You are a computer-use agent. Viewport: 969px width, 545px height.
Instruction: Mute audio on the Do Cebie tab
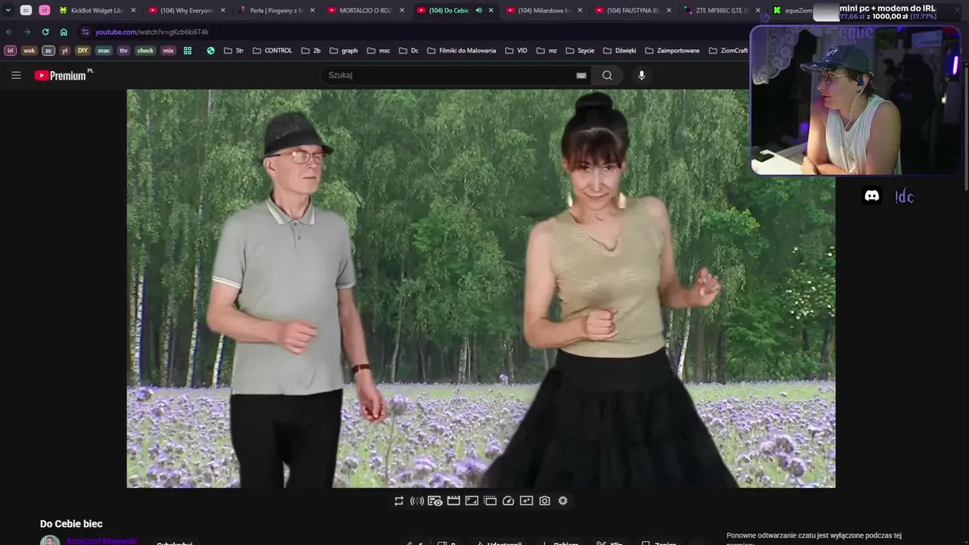tap(478, 11)
